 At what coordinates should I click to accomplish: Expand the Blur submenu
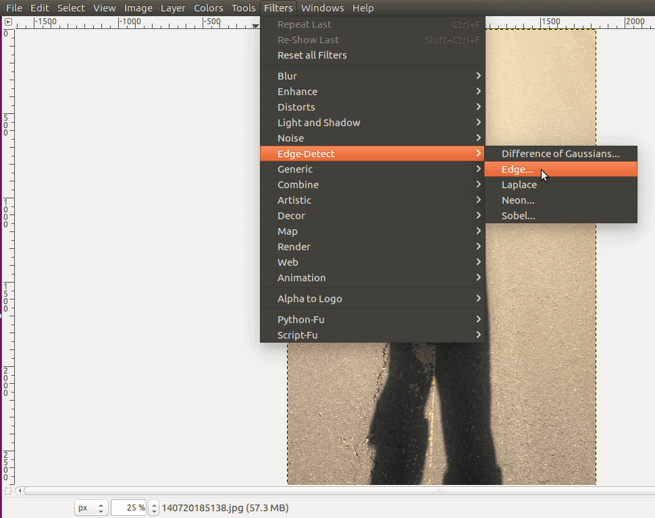click(372, 76)
